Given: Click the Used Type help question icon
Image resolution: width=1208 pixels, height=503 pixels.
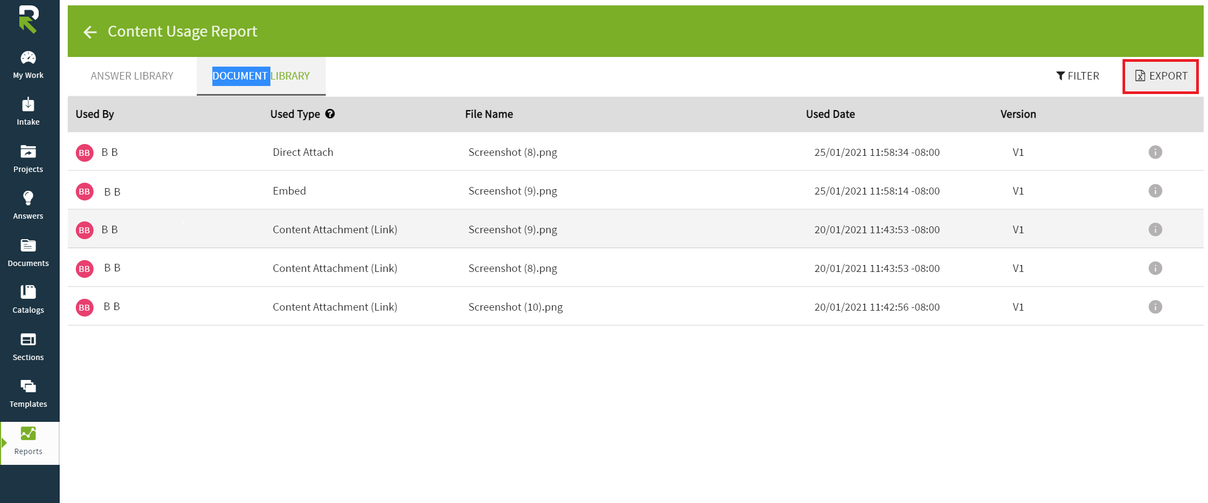Looking at the screenshot, I should [x=330, y=114].
